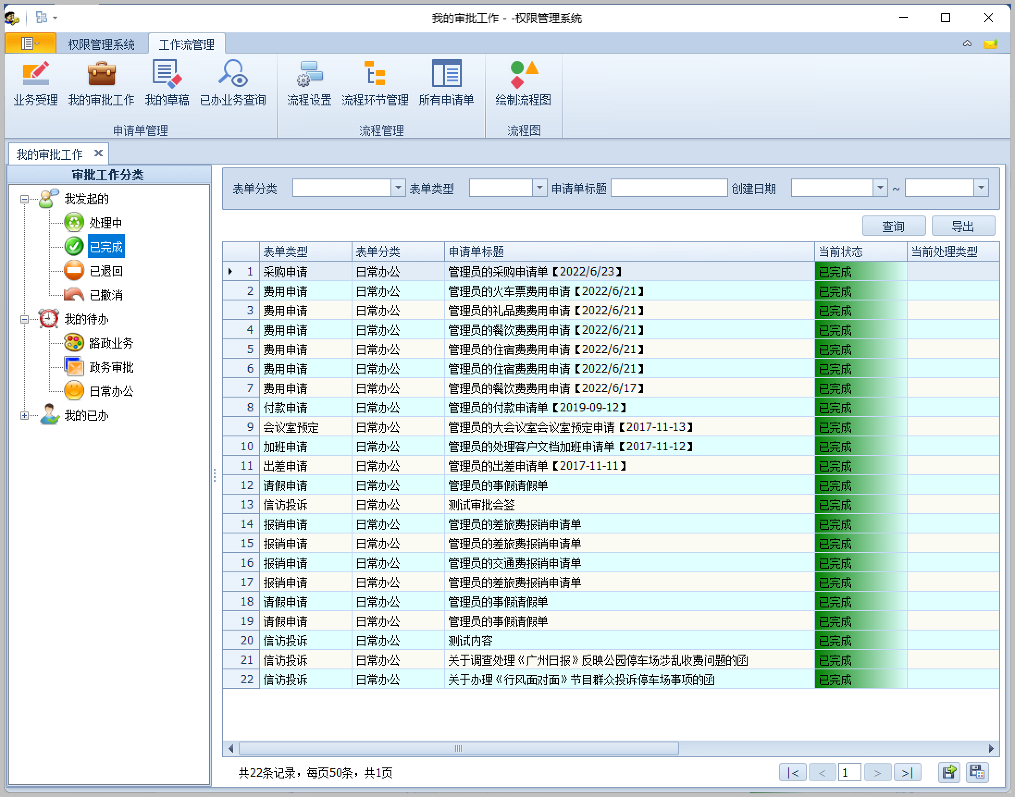Expand the 我的已办 tree node
Viewport: 1015px width, 797px height.
point(24,415)
